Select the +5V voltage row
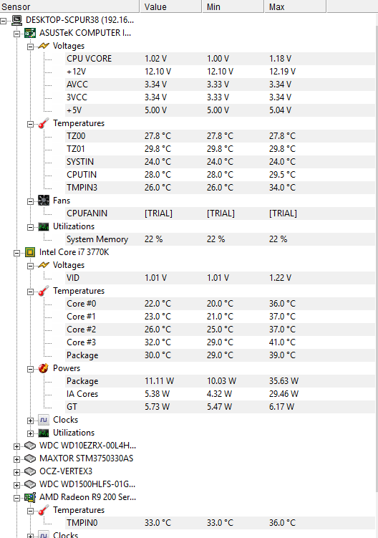The width and height of the screenshot is (378, 538). click(x=220, y=110)
